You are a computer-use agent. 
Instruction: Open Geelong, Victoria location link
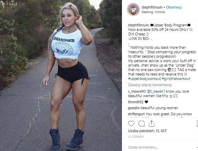153,12
